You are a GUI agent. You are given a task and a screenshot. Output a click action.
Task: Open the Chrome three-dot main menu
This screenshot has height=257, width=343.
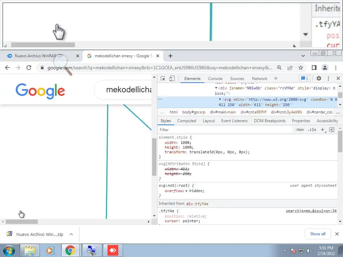(x=336, y=68)
